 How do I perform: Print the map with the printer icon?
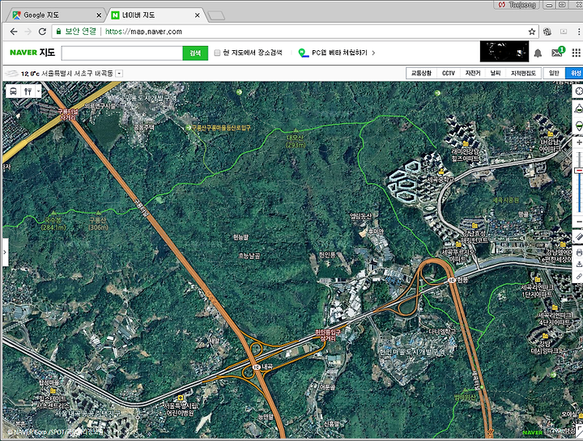point(579,252)
